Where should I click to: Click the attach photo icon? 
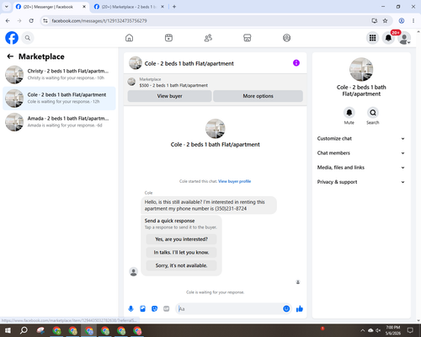click(x=142, y=309)
